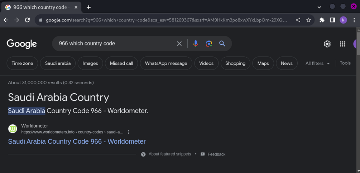Switch to Images results

click(90, 63)
